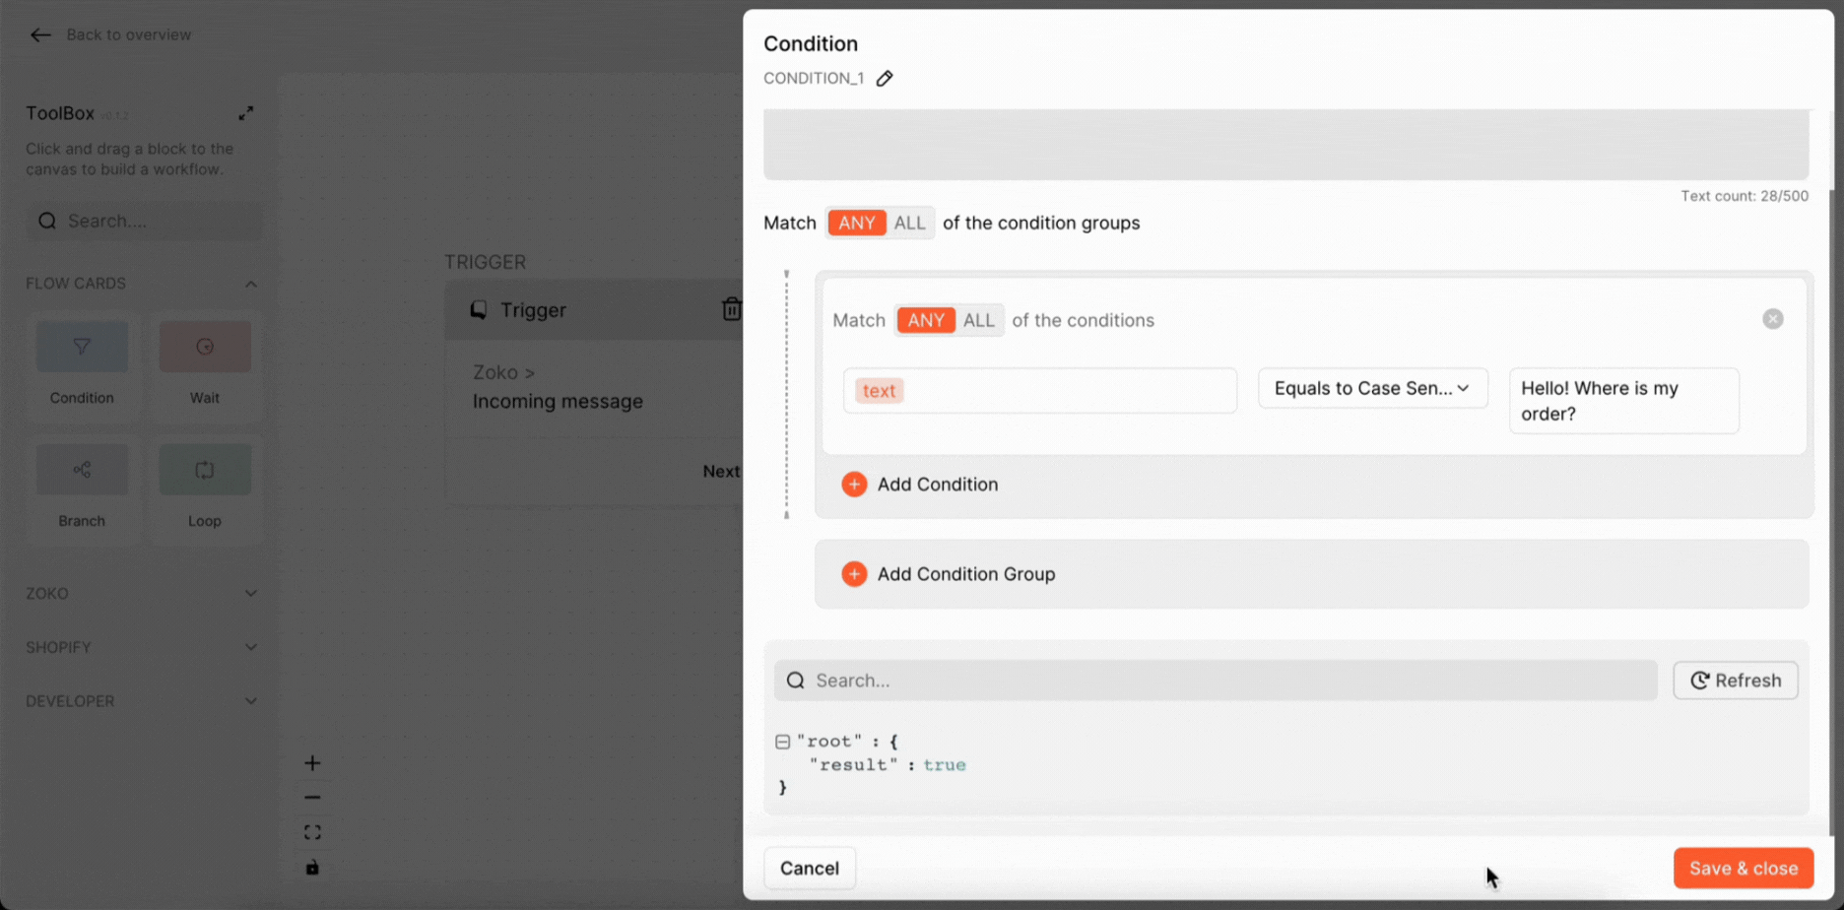Open the Equals to Case Sen... dropdown
Screen dimensions: 1844x910
pos(1372,388)
